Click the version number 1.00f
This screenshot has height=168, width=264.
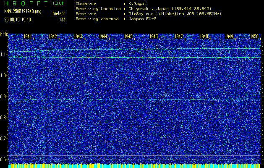coord(58,3)
